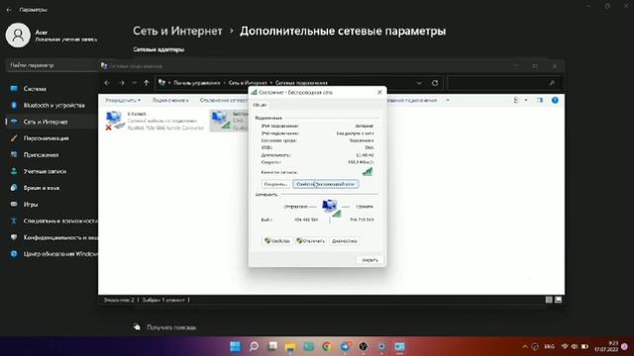This screenshot has height=356, width=634.
Task: Click the Сеть и Интернет breadcrumb heading
Action: coord(177,31)
